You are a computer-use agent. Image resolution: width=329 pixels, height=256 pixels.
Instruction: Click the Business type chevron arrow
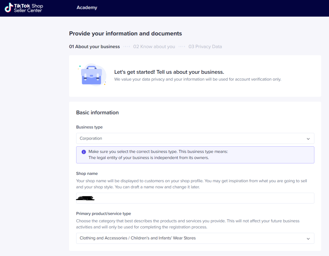308,139
